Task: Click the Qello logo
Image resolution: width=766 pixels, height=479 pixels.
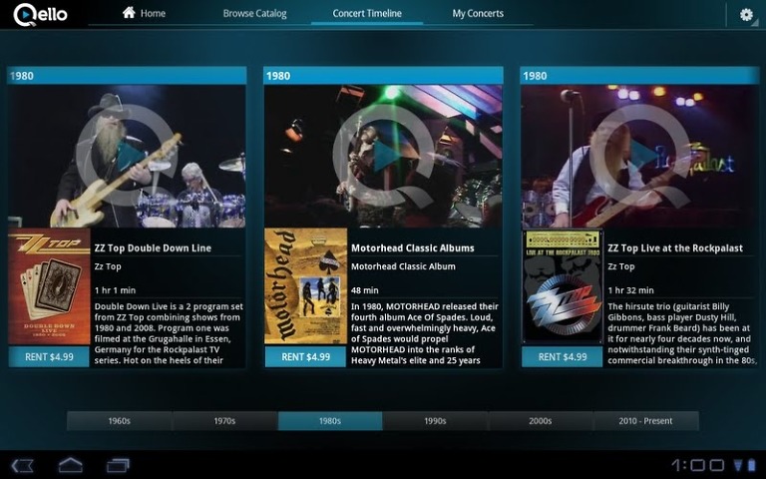Action: tap(42, 14)
